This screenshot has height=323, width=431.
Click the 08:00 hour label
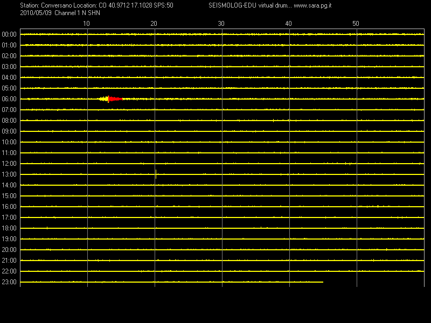(x=9, y=121)
